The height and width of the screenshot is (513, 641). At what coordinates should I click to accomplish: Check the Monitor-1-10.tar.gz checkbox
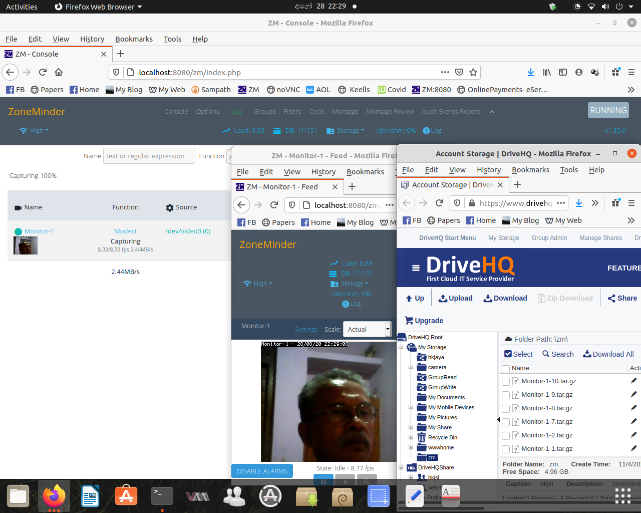pyautogui.click(x=506, y=381)
